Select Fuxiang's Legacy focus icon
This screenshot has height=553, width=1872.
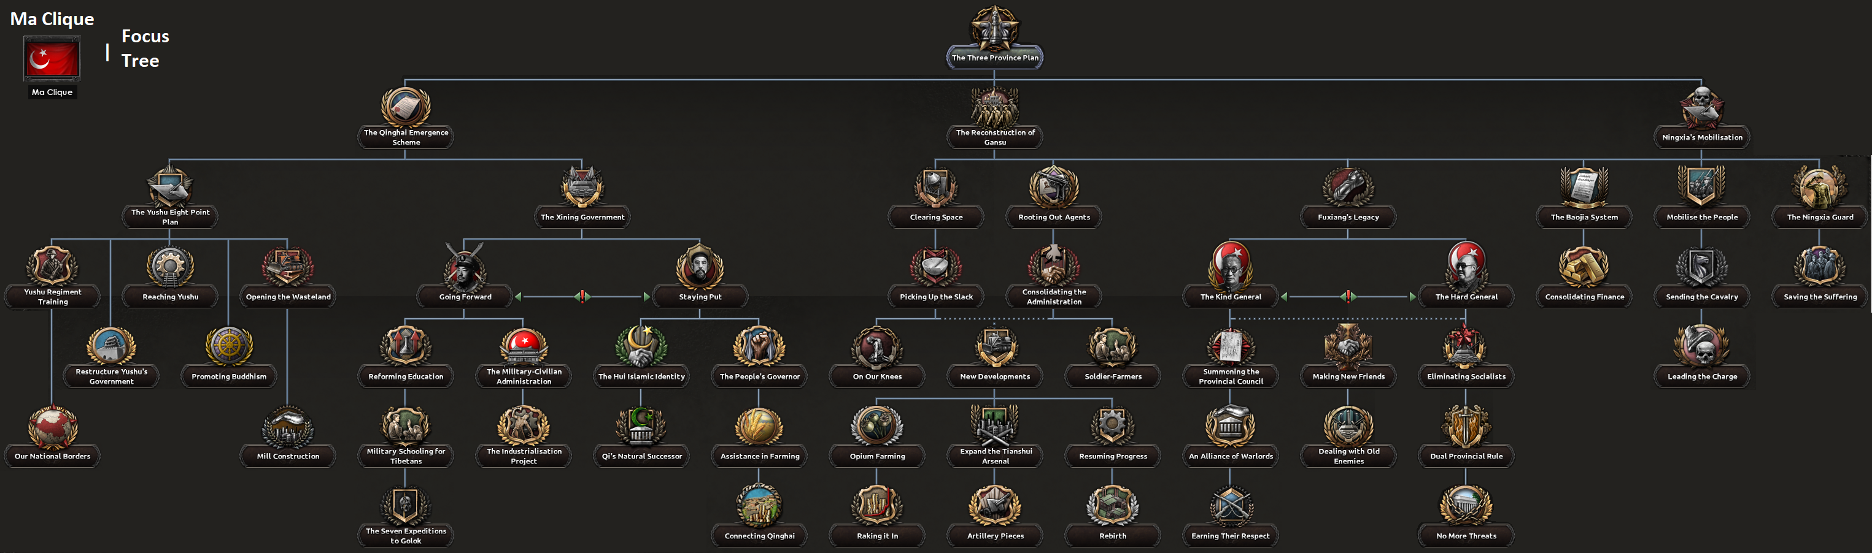(x=1348, y=187)
